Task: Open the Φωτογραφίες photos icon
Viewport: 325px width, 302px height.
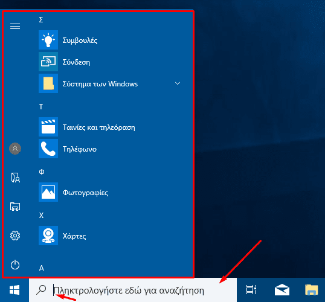Action: pos(48,192)
